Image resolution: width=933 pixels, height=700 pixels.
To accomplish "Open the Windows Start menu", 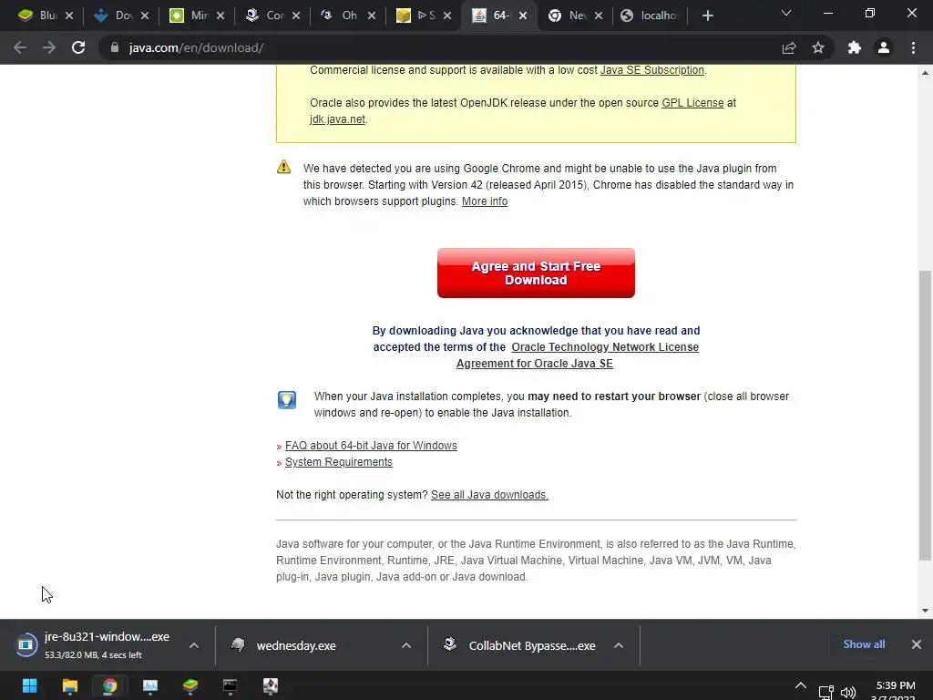I will (30, 685).
